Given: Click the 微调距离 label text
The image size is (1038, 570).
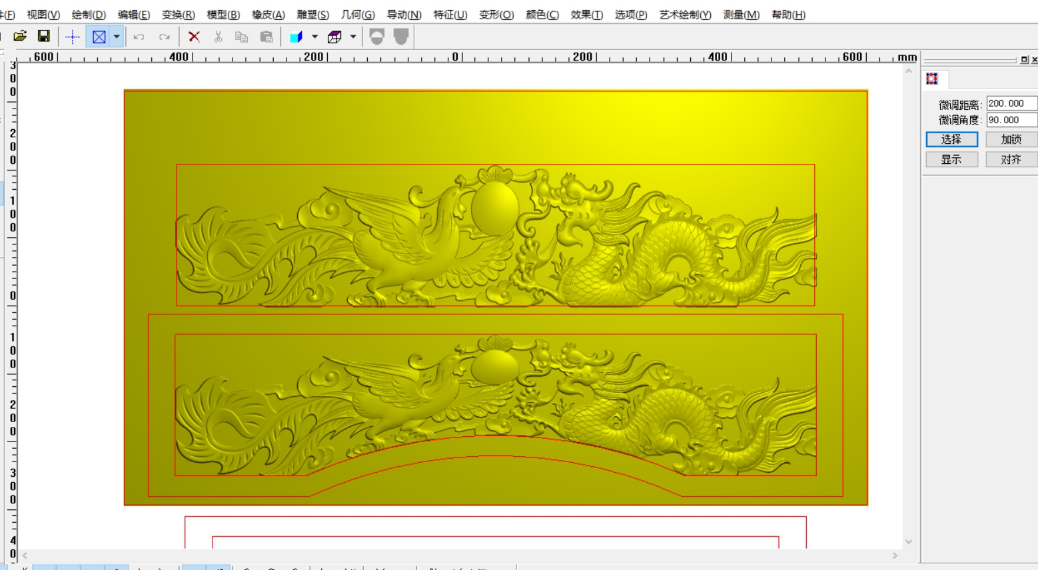Looking at the screenshot, I should tap(959, 105).
